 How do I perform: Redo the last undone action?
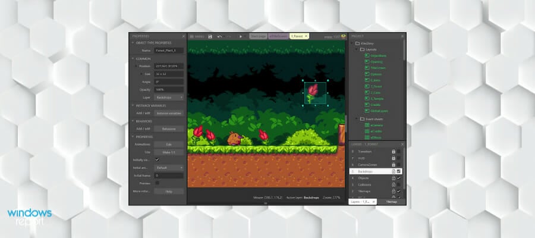[229, 36]
